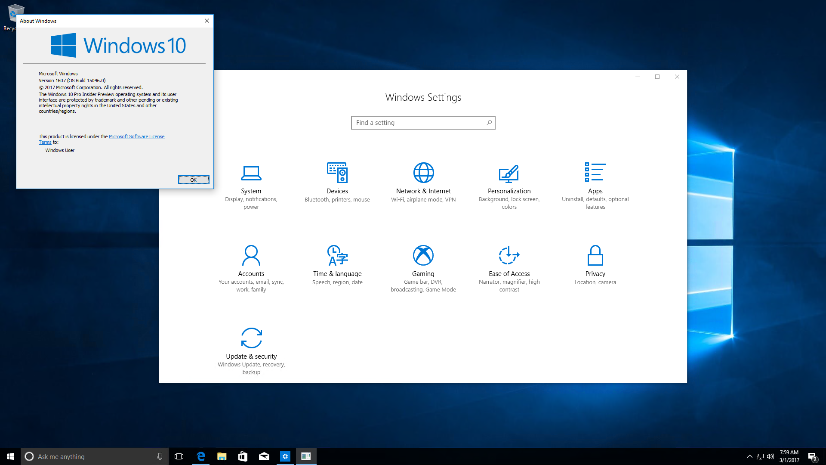The height and width of the screenshot is (465, 826).
Task: Maximize the Windows Settings window
Action: coord(657,77)
